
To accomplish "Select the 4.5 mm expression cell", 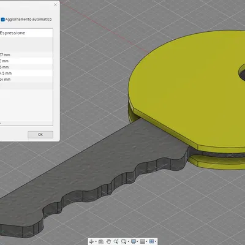I will coord(26,73).
